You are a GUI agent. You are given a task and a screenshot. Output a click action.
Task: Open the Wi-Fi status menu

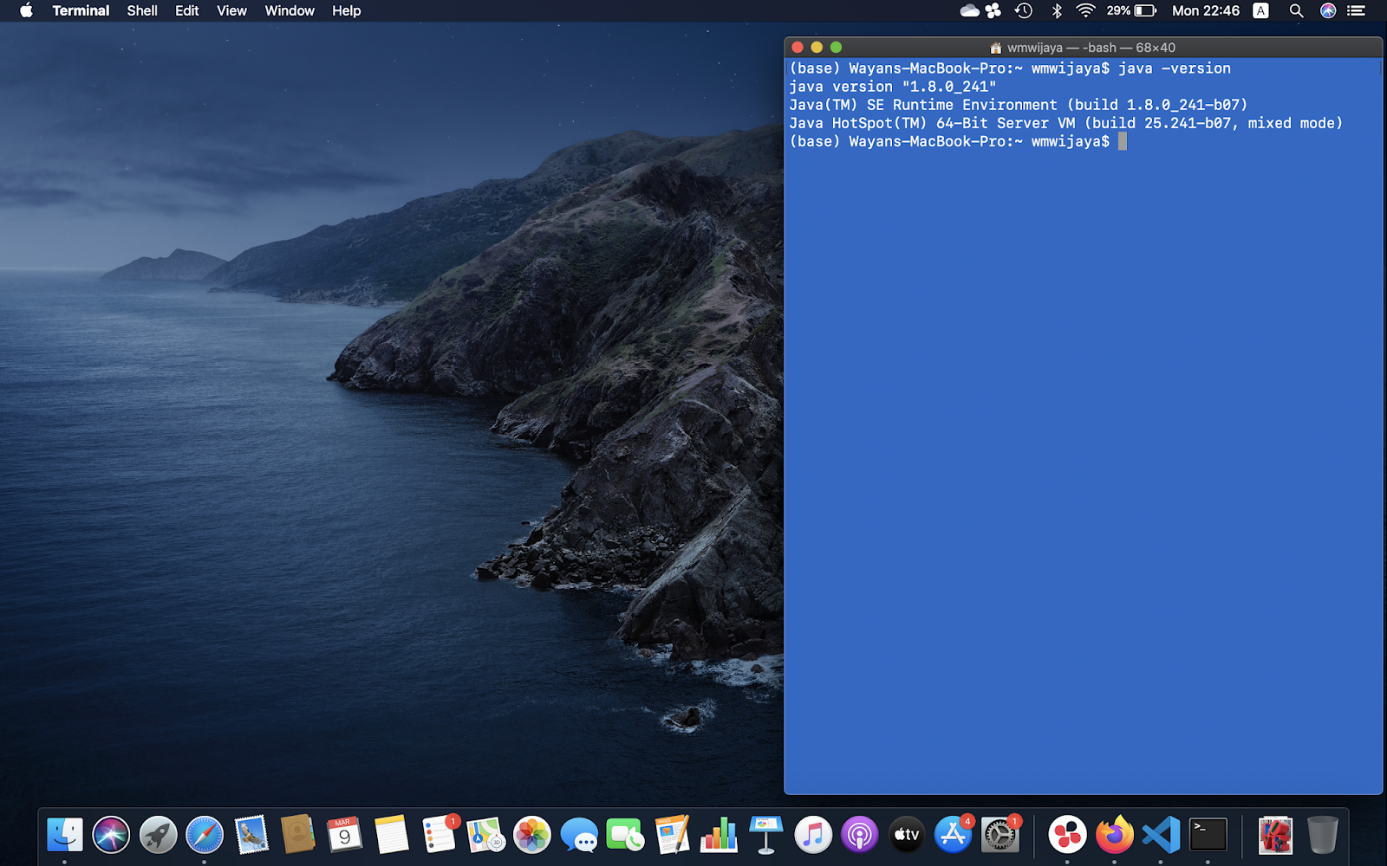pos(1084,10)
